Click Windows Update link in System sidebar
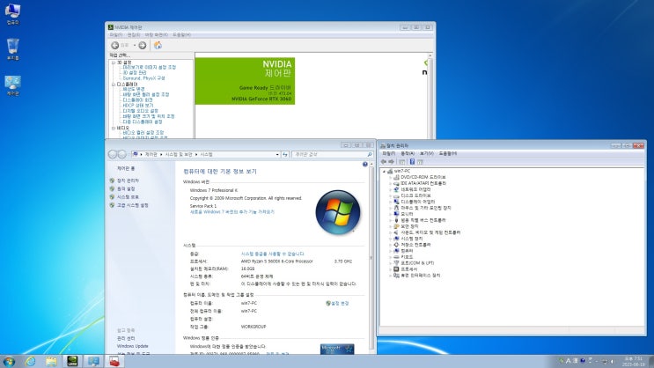Viewport: 654px width, 368px height. click(x=132, y=346)
